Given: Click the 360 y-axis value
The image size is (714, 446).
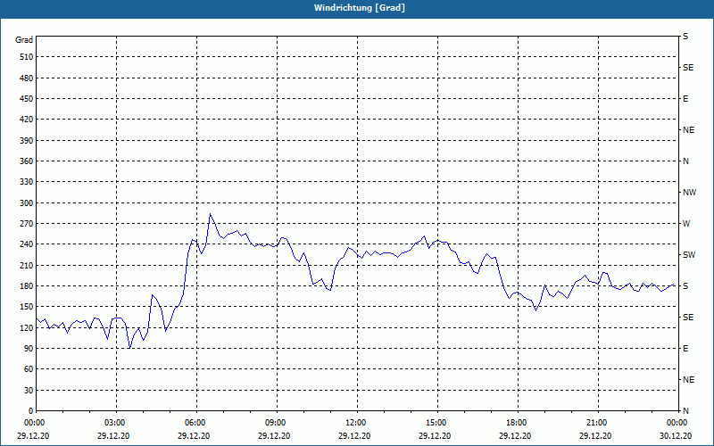Looking at the screenshot, I should pyautogui.click(x=27, y=161).
